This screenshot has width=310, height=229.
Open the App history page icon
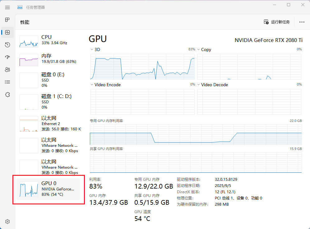click(7, 45)
